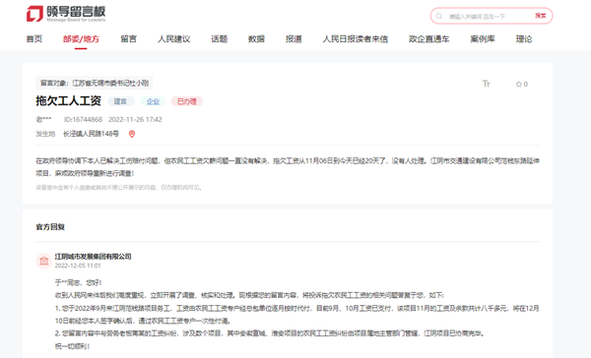The width and height of the screenshot is (591, 358).
Task: Open the 报道 tab
Action: point(294,38)
